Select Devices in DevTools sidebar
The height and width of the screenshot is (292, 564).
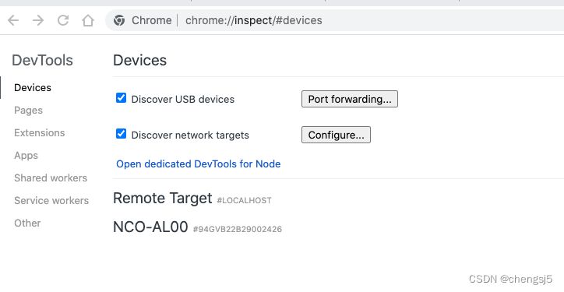click(x=33, y=88)
